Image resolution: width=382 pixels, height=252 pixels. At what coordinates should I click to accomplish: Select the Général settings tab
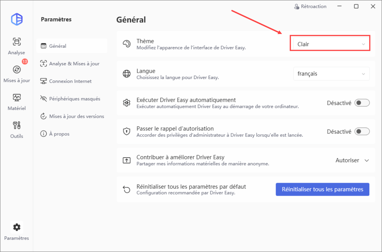pyautogui.click(x=72, y=46)
